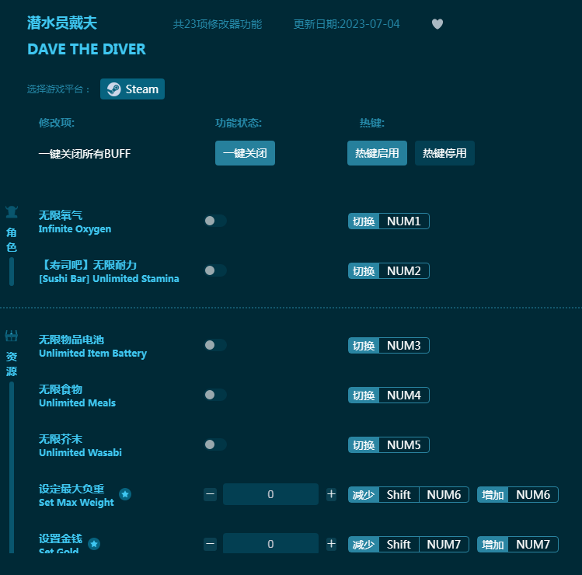The height and width of the screenshot is (575, 582).
Task: Select Steam as game platform
Action: pos(133,89)
